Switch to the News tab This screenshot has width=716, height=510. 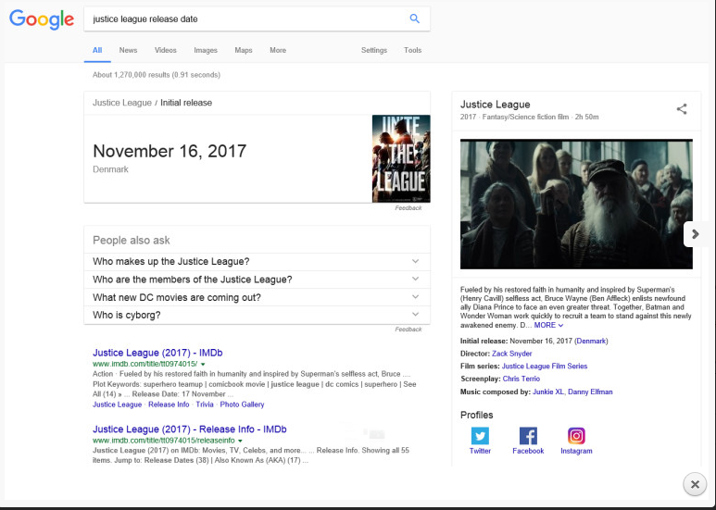pos(128,50)
